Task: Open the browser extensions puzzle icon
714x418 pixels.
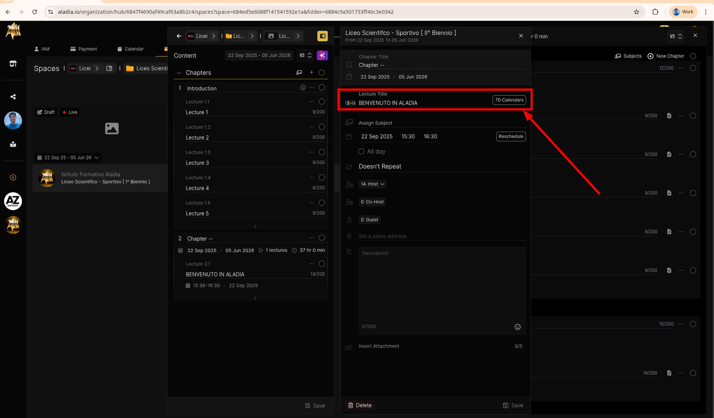Action: tap(655, 12)
